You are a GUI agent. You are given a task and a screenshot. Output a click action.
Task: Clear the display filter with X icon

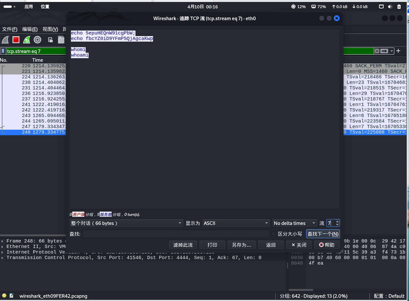[x=377, y=51]
